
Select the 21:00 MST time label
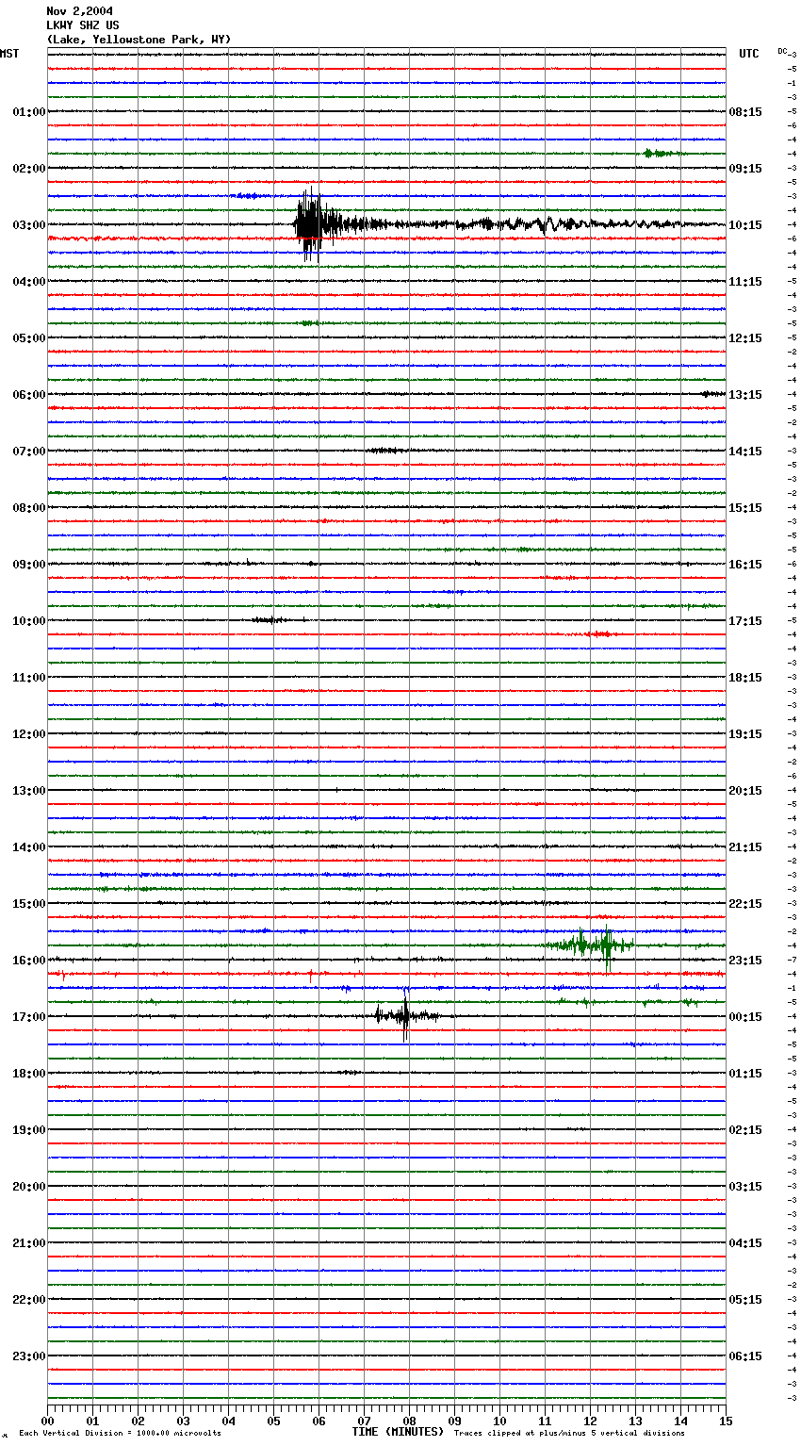[x=29, y=1243]
